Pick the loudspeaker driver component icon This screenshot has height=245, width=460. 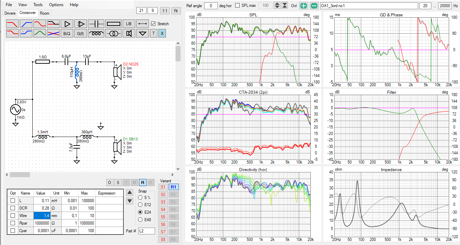tap(129, 33)
